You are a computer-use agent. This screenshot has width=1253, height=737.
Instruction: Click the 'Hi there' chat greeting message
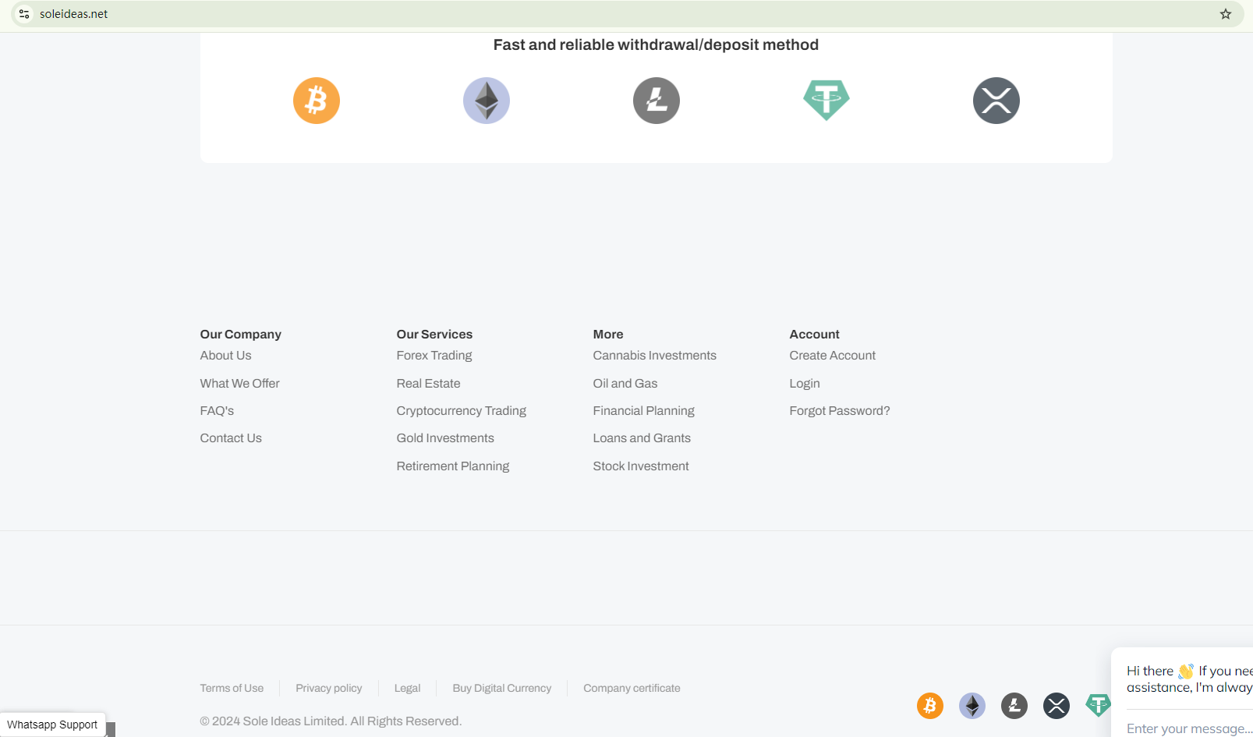point(1190,679)
